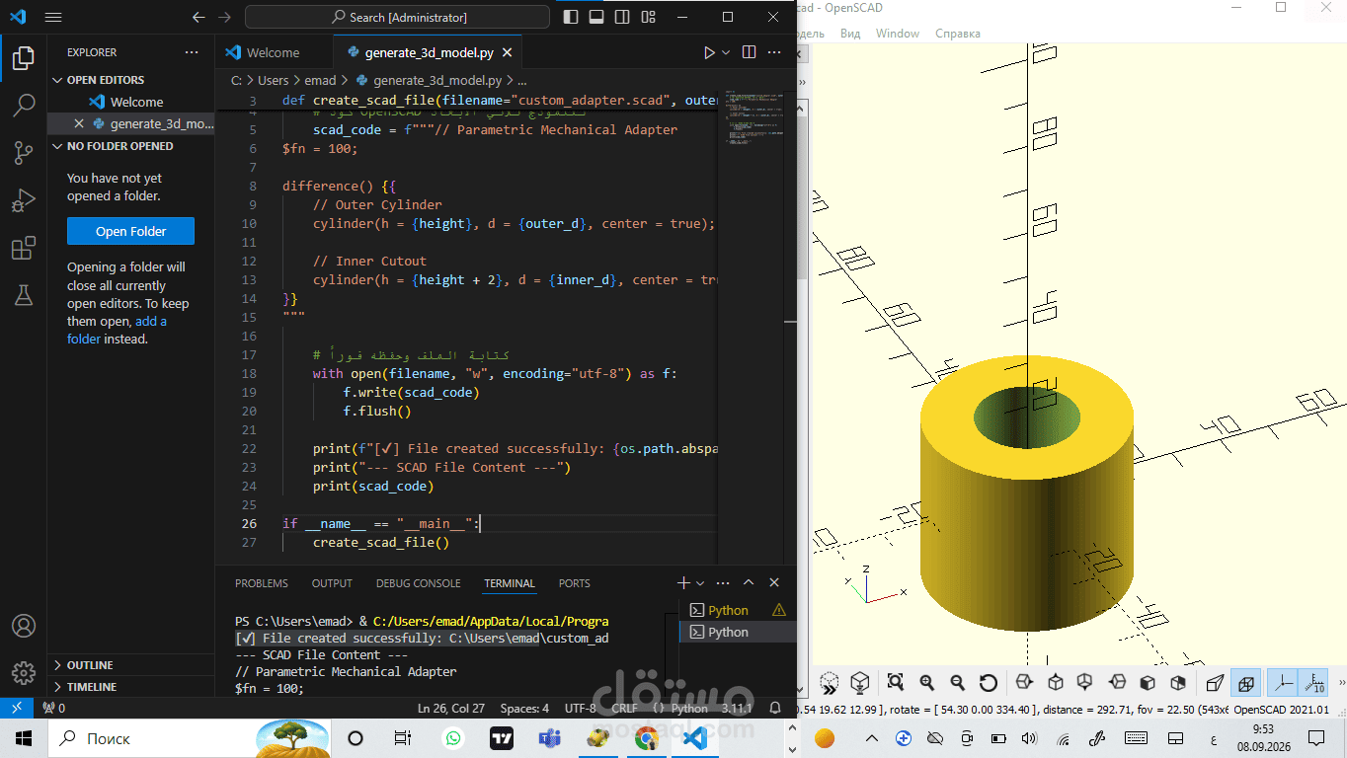Open the Extensions view
The image size is (1347, 758).
click(x=24, y=248)
